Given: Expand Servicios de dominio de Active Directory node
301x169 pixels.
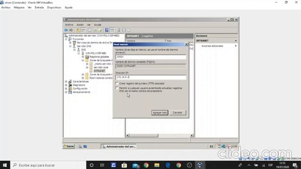Looking at the screenshot, I should click(70, 43).
